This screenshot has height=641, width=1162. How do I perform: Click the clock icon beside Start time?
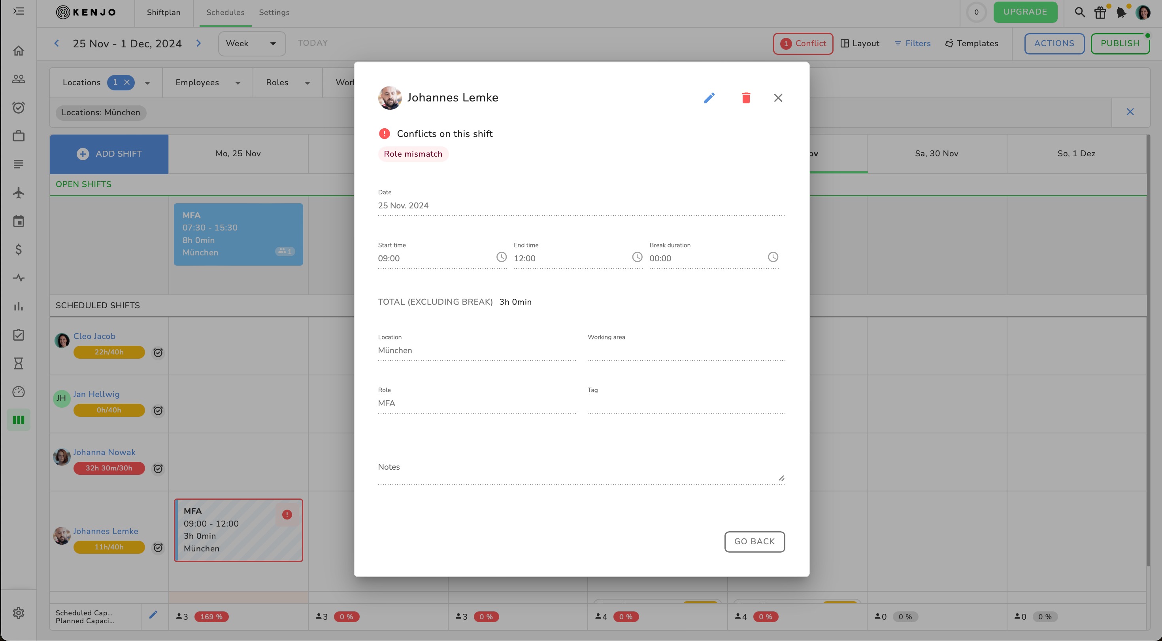501,257
